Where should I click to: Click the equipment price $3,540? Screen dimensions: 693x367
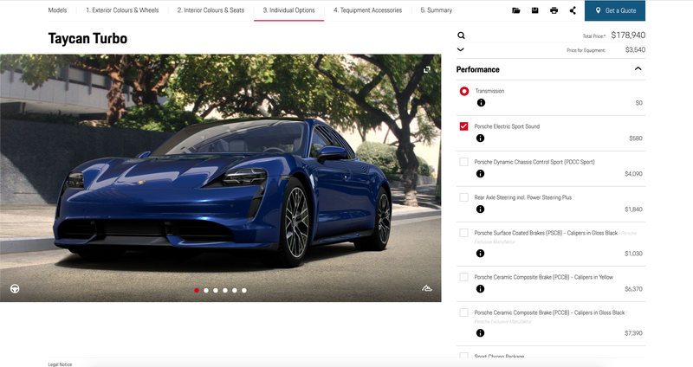[x=635, y=50]
